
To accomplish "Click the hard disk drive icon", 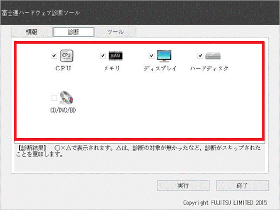I will tap(213, 56).
